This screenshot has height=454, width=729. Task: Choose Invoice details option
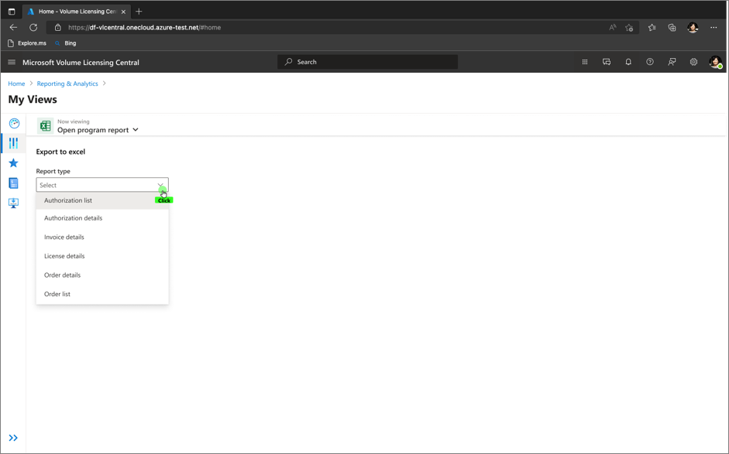[102, 237]
